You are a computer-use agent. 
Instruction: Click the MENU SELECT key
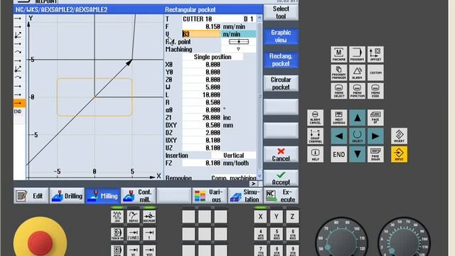coord(338,91)
